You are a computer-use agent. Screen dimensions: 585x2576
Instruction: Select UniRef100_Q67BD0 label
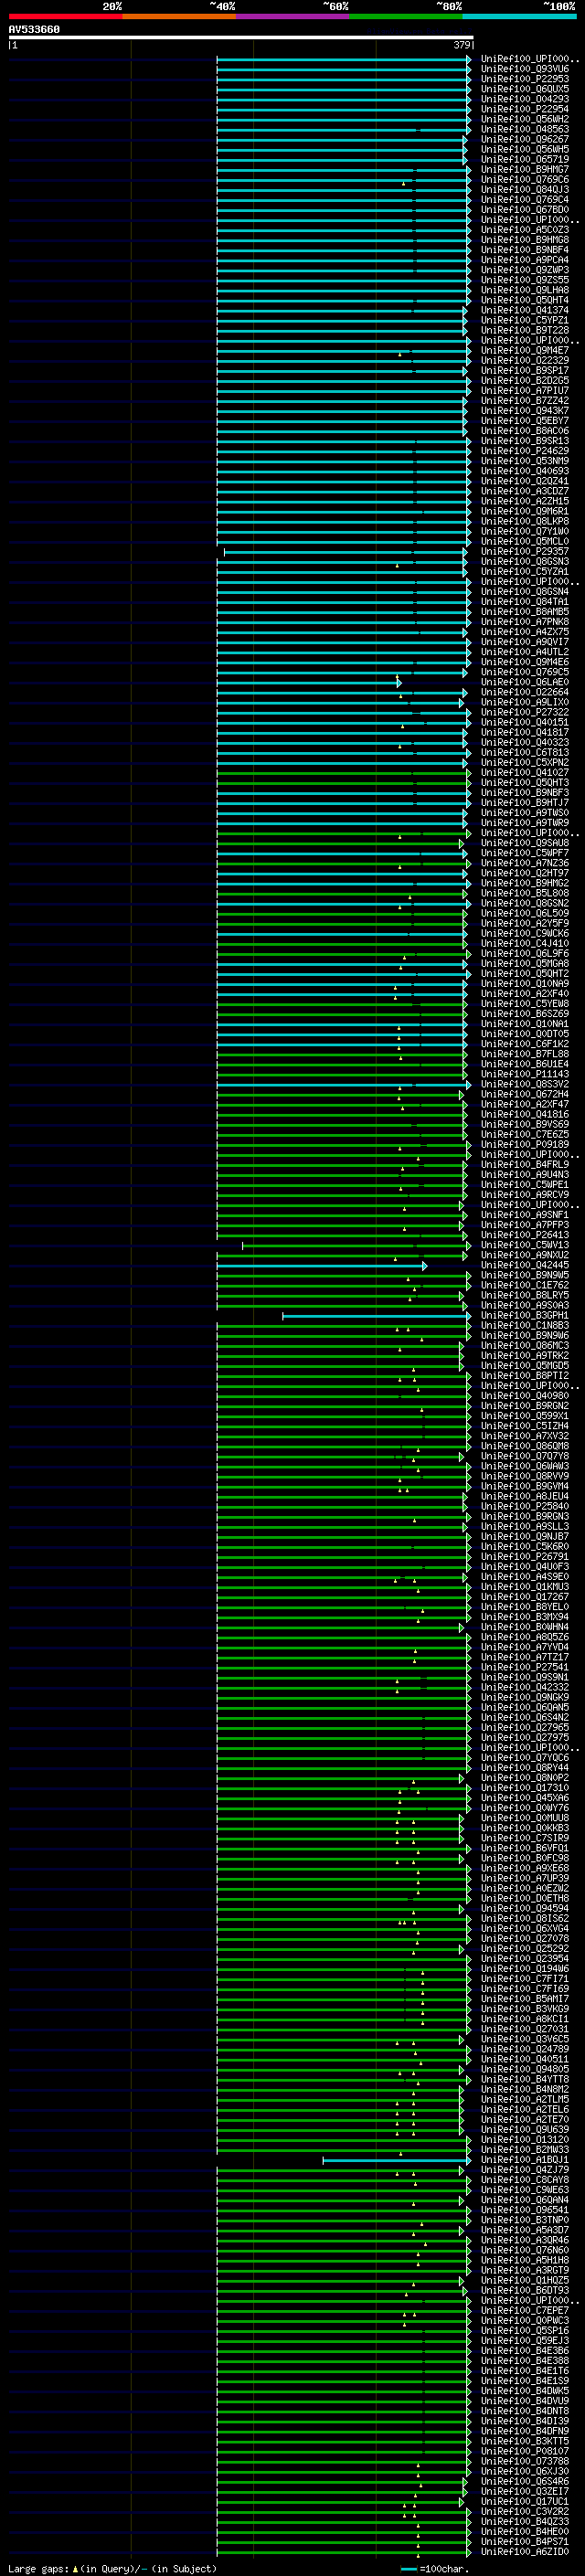pos(524,209)
